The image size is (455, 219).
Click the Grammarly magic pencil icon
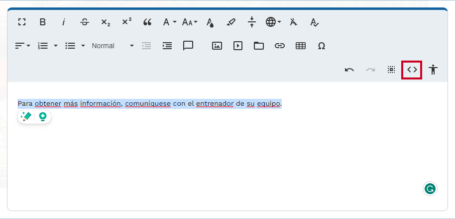26,117
